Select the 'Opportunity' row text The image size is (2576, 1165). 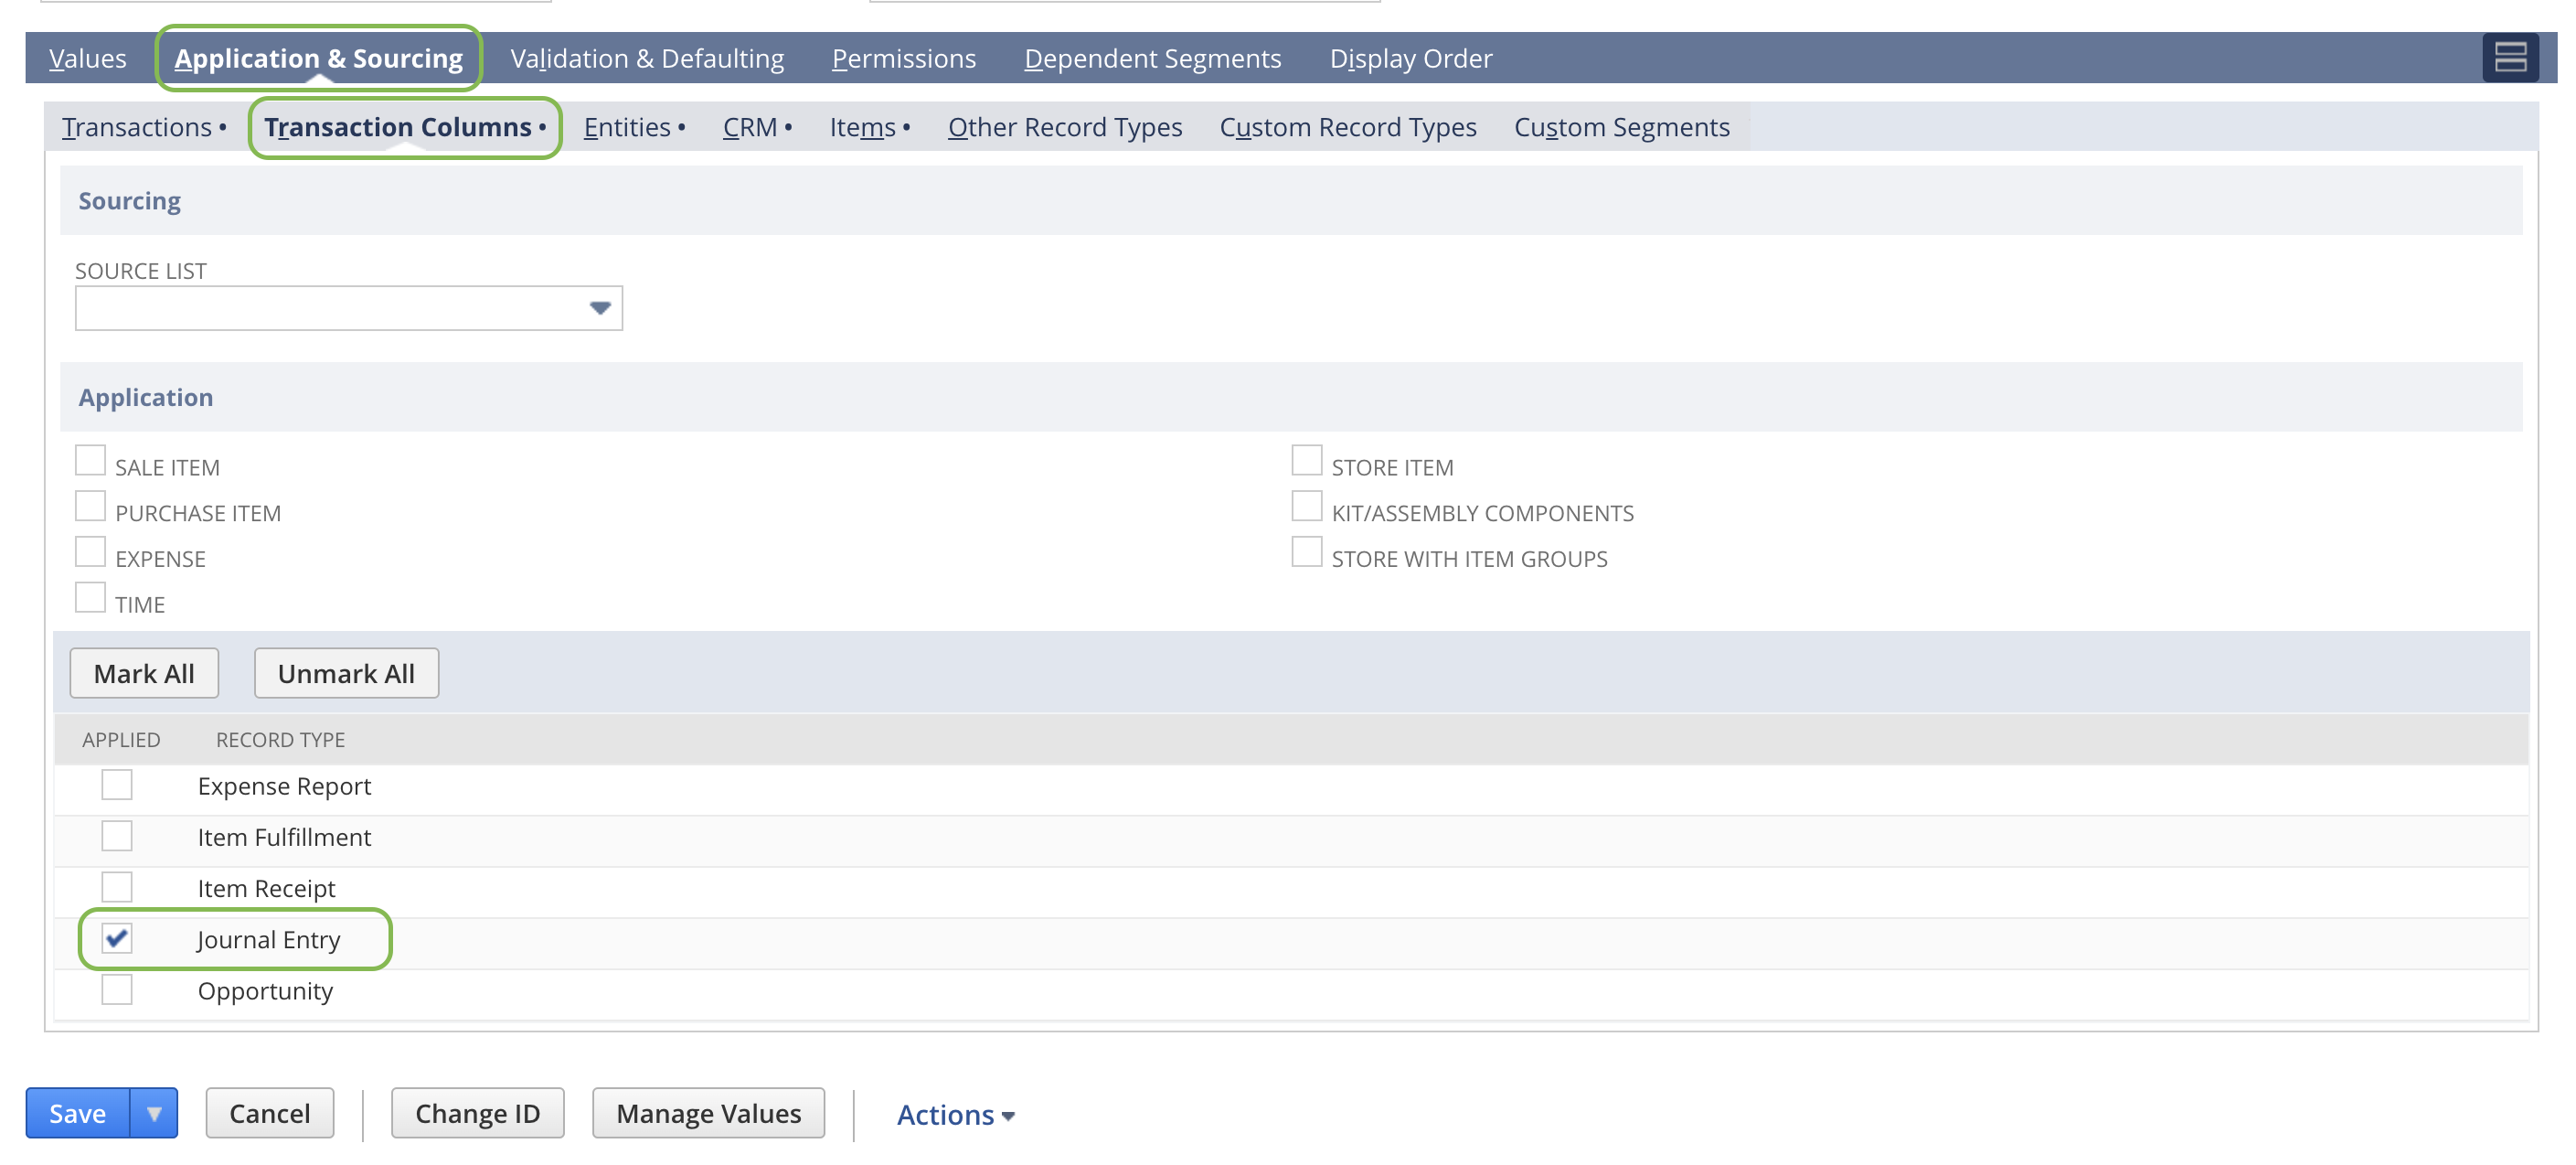click(x=265, y=992)
